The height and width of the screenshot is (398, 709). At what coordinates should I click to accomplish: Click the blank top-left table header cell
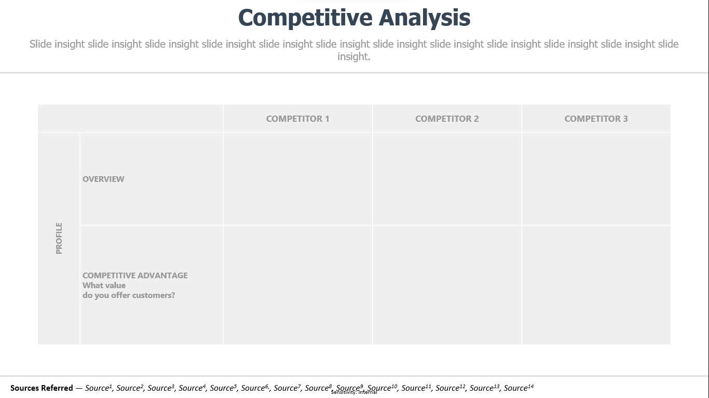tap(130, 119)
